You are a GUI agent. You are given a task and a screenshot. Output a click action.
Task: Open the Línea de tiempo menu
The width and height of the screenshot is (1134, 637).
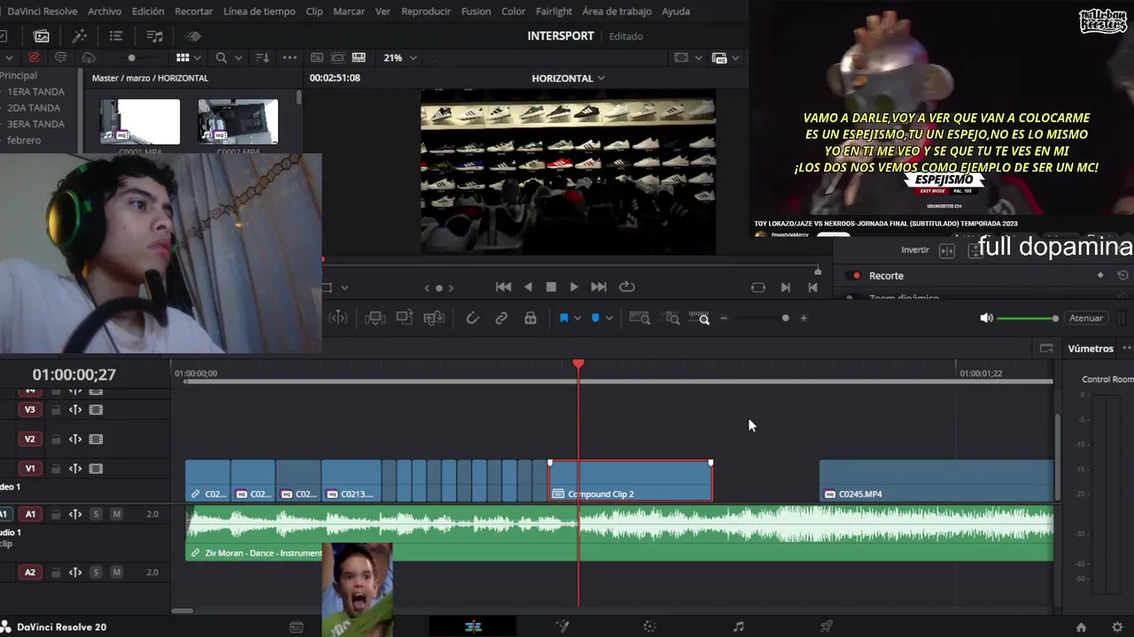pos(260,12)
